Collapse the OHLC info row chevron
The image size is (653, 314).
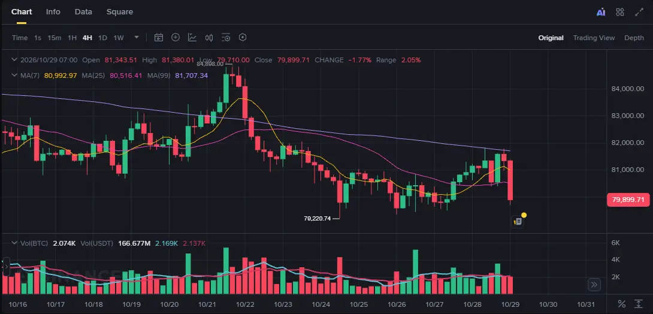14,60
